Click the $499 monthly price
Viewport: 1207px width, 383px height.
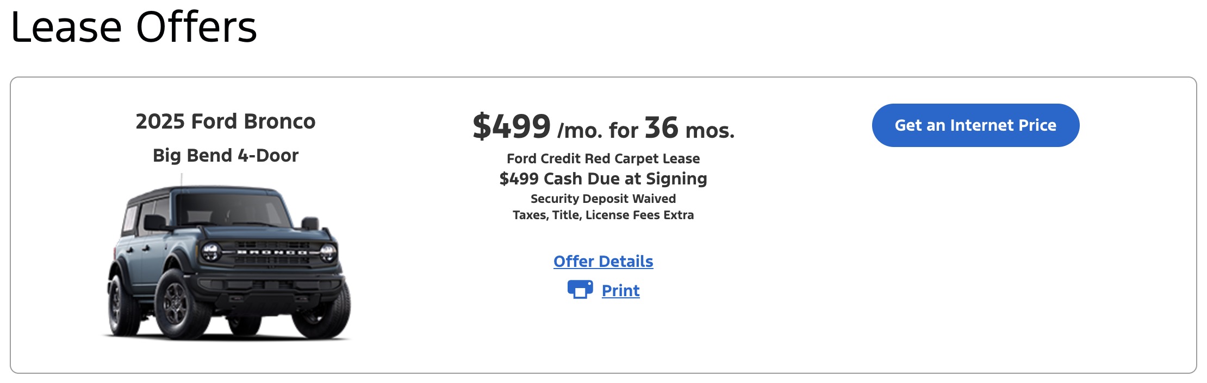tap(512, 127)
